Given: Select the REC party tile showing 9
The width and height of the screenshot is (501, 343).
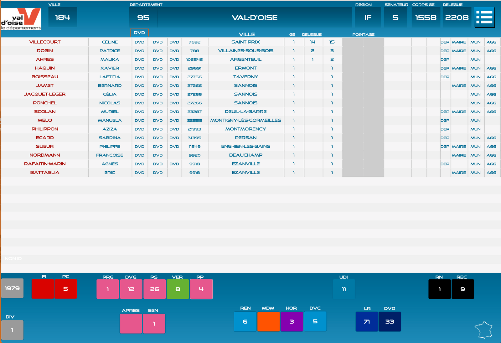Looking at the screenshot, I should 462,289.
